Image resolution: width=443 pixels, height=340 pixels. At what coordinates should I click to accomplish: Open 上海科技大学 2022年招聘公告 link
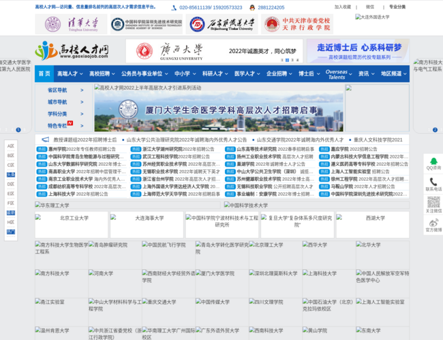tap(78, 194)
